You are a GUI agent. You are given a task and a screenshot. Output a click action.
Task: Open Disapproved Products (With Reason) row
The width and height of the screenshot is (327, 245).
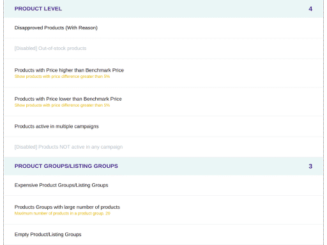(x=163, y=28)
